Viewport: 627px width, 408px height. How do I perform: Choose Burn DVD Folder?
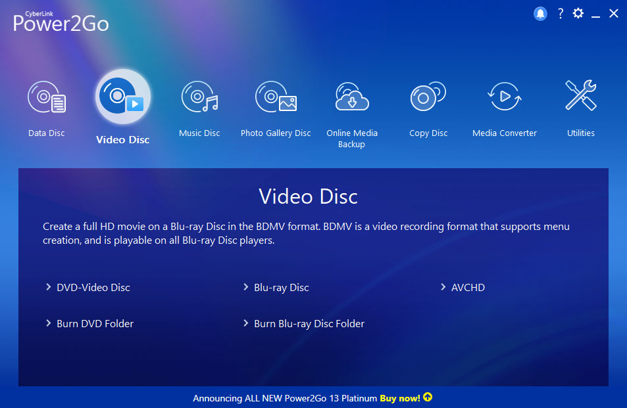pos(95,323)
